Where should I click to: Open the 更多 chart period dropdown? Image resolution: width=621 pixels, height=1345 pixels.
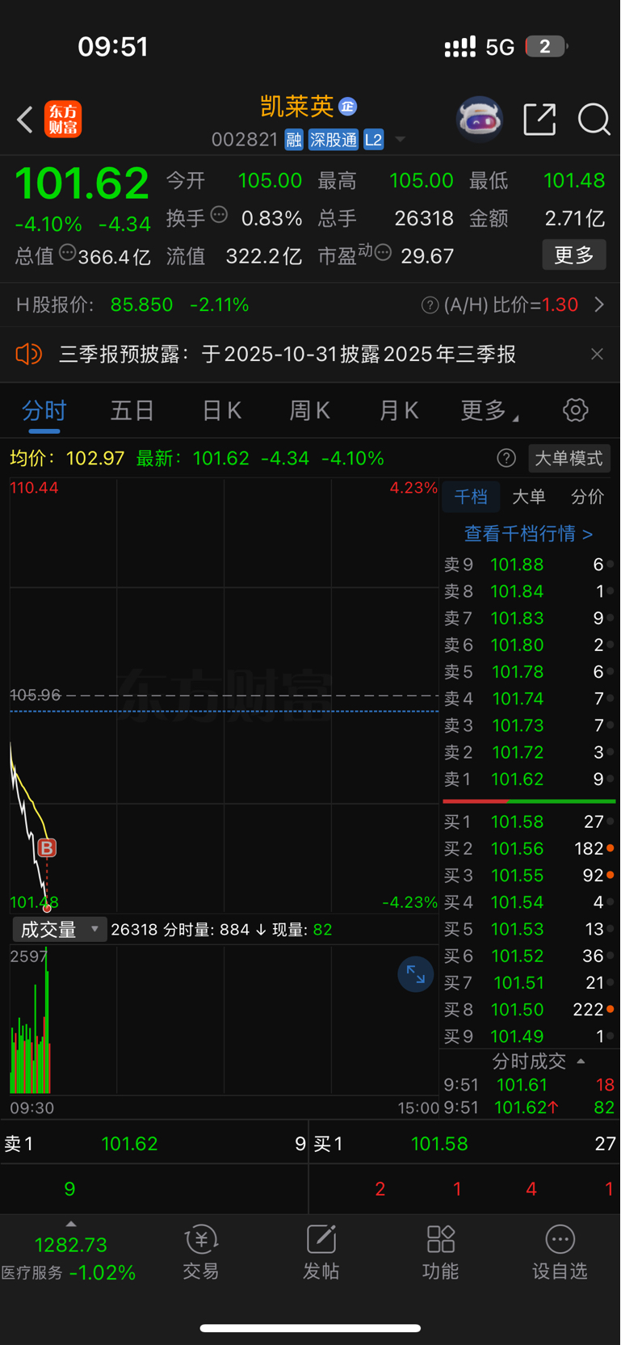489,410
